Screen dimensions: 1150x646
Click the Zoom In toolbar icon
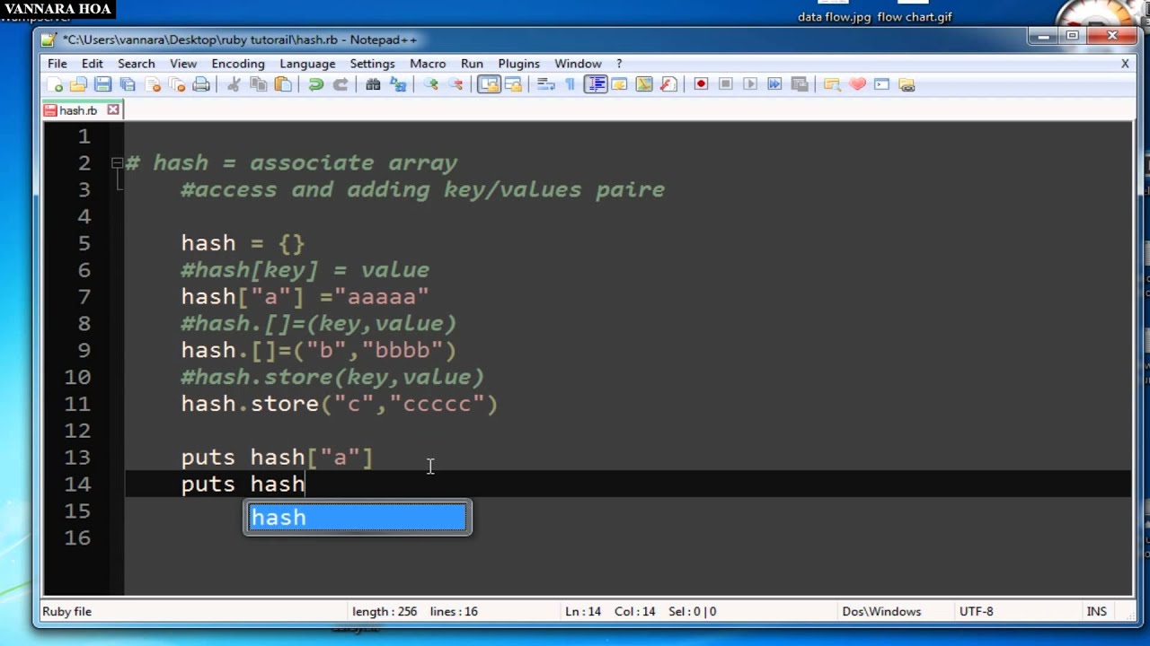(x=431, y=84)
